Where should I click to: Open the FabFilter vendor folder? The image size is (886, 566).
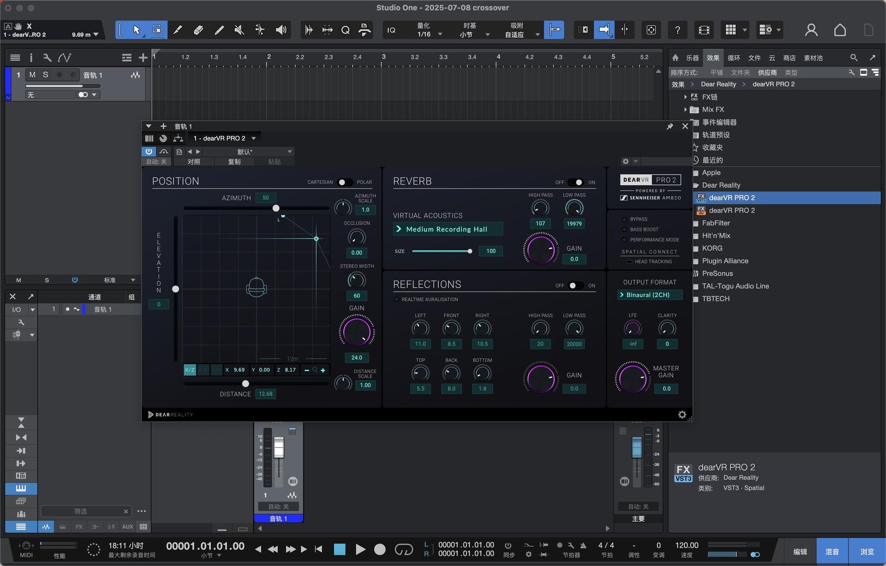click(x=716, y=223)
